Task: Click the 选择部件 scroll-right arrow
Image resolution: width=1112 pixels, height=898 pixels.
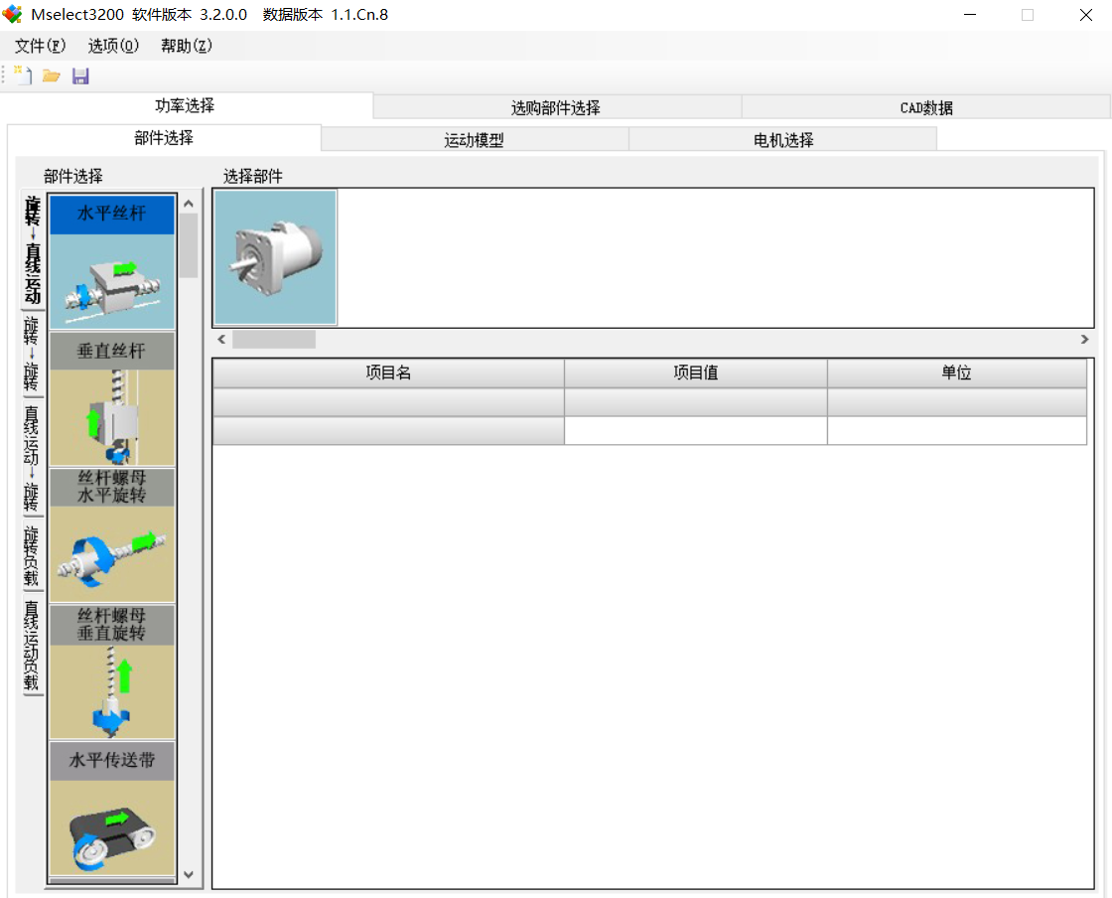Action: [x=1084, y=339]
